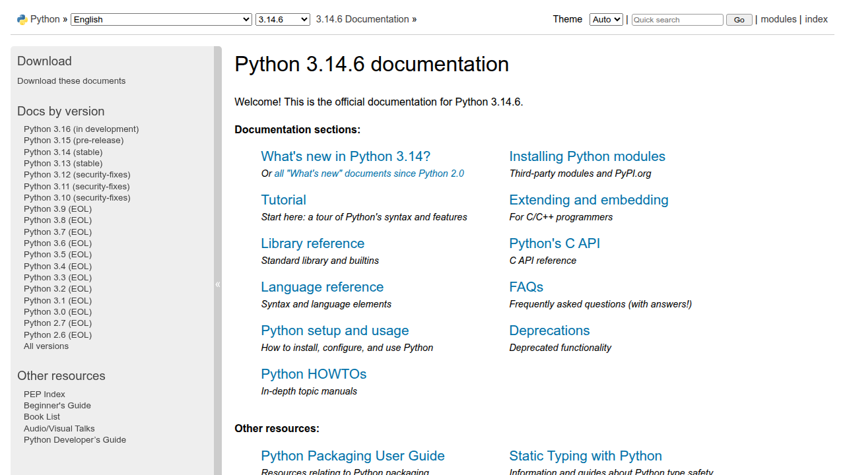Viewport: 845px width, 475px height.
Task: Open Python 3.9 (EOL) docs
Action: 57,209
